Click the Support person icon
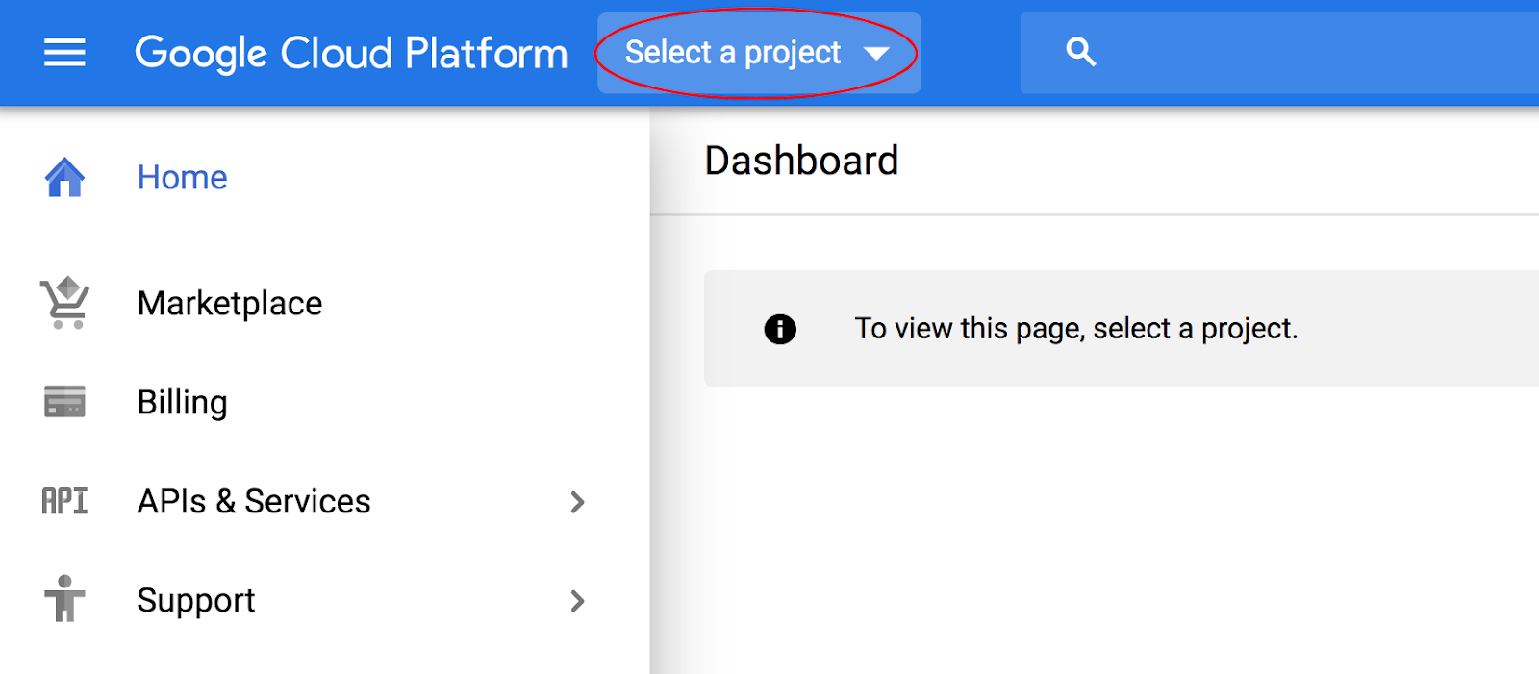Viewport: 1539px width, 674px height. [64, 599]
